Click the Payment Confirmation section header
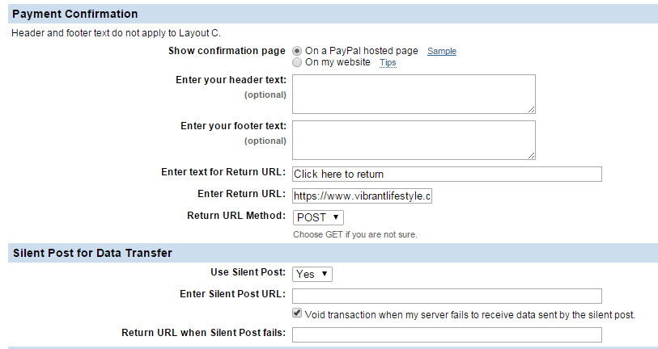This screenshot has height=349, width=658. tap(76, 15)
